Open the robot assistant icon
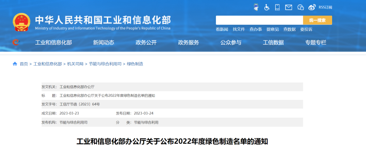The width and height of the screenshot is (366, 164). tap(256, 7)
